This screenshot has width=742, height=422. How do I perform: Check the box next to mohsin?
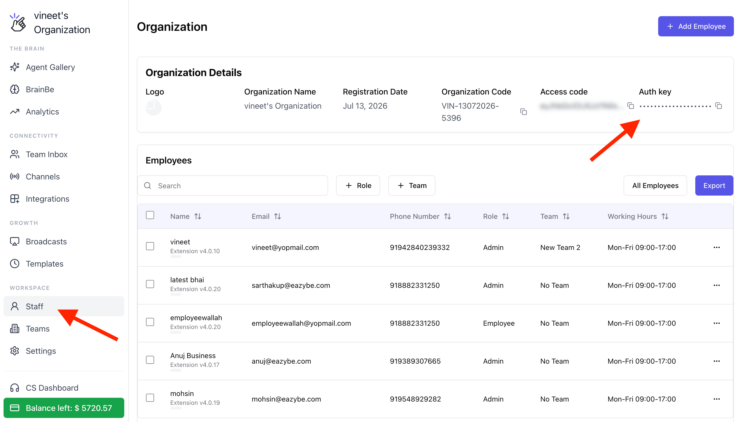[x=150, y=398]
